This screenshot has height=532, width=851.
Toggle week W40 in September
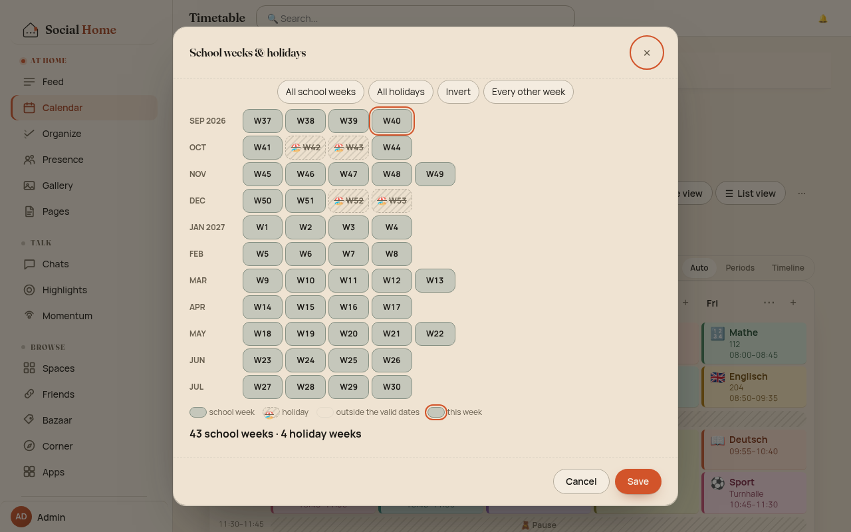pos(392,121)
